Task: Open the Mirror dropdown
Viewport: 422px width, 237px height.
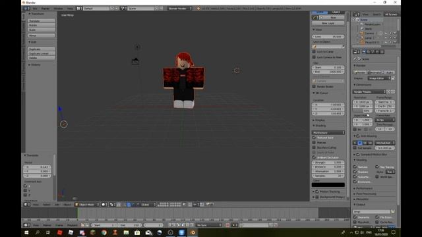Action: point(41,36)
